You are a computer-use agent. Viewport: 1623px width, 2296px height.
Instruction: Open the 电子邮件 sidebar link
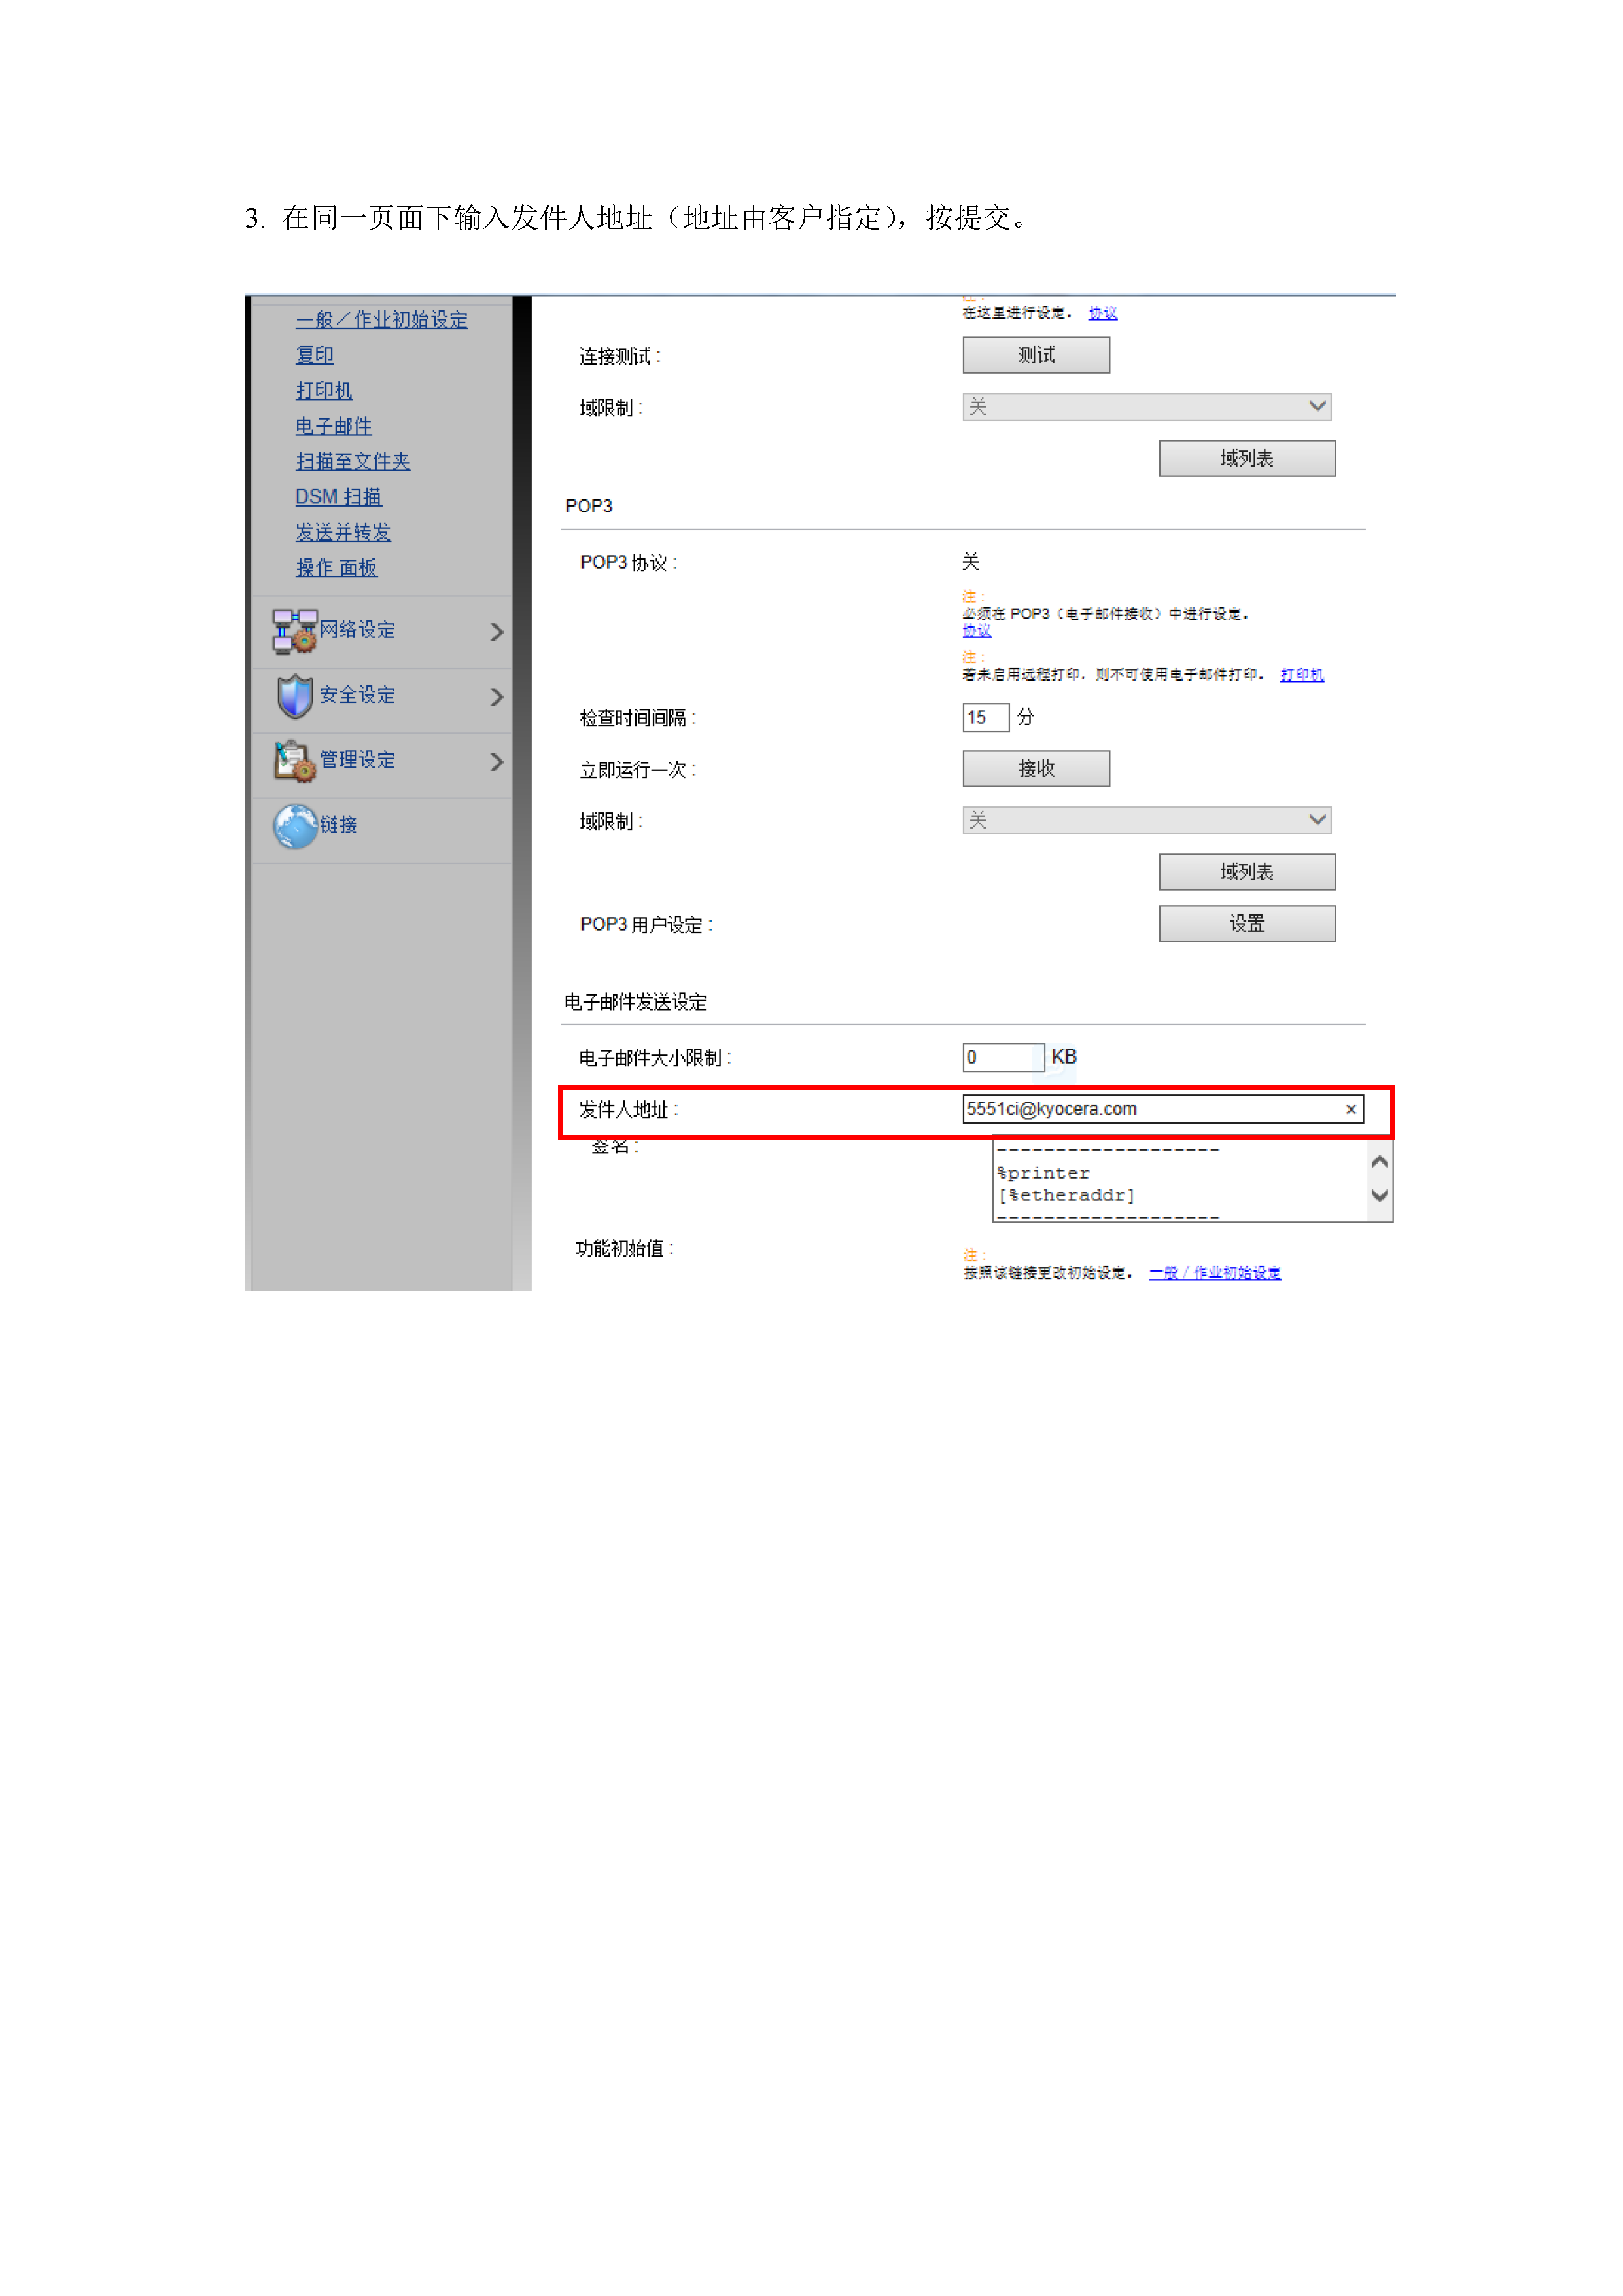point(334,426)
